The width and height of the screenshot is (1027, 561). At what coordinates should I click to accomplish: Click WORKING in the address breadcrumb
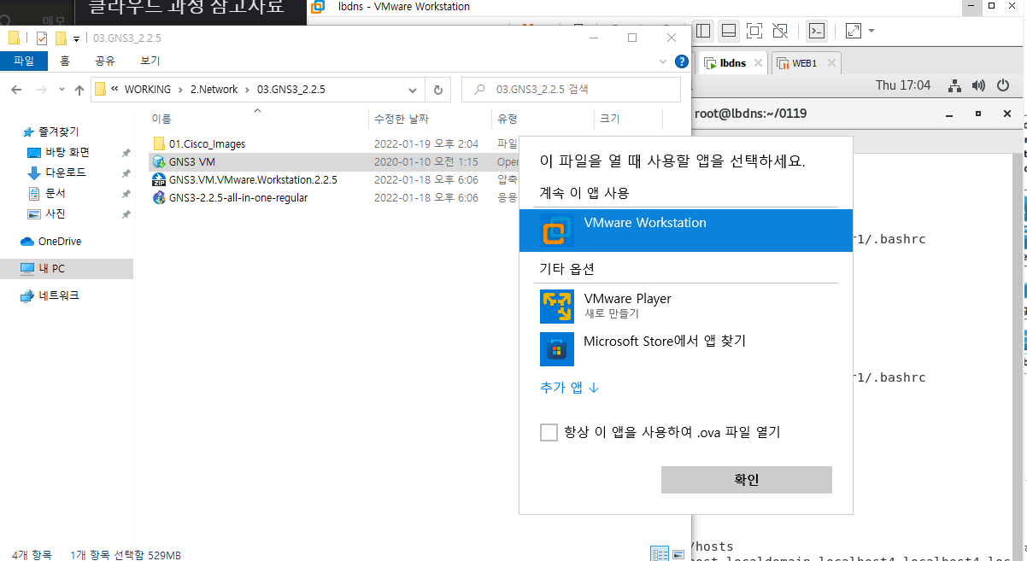[148, 90]
